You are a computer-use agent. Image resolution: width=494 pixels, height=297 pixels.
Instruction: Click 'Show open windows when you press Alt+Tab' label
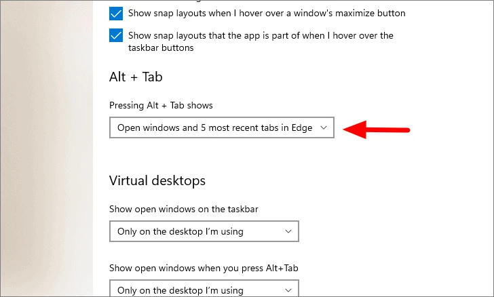tap(204, 268)
